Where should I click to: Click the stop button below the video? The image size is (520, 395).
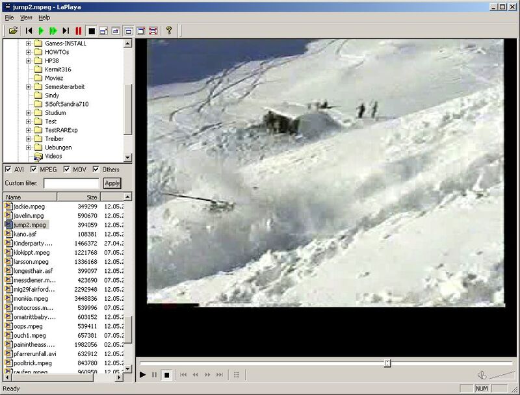tap(166, 375)
